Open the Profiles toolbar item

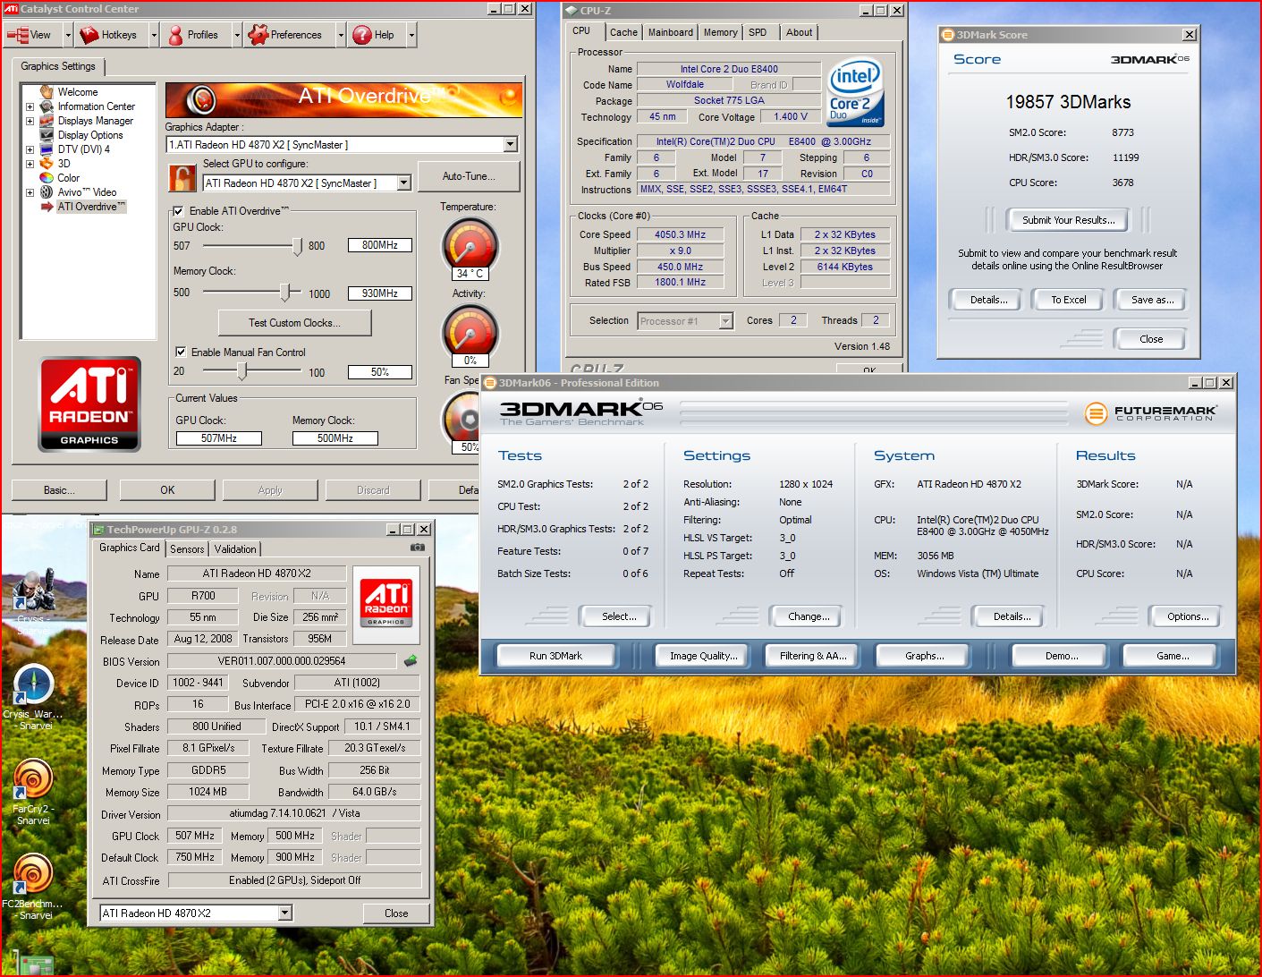tap(192, 35)
